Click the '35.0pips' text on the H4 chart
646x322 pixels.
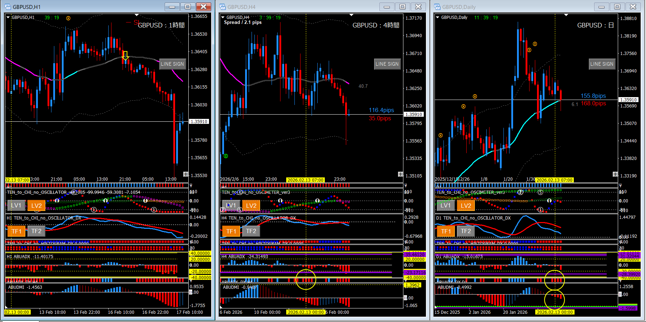pyautogui.click(x=380, y=119)
